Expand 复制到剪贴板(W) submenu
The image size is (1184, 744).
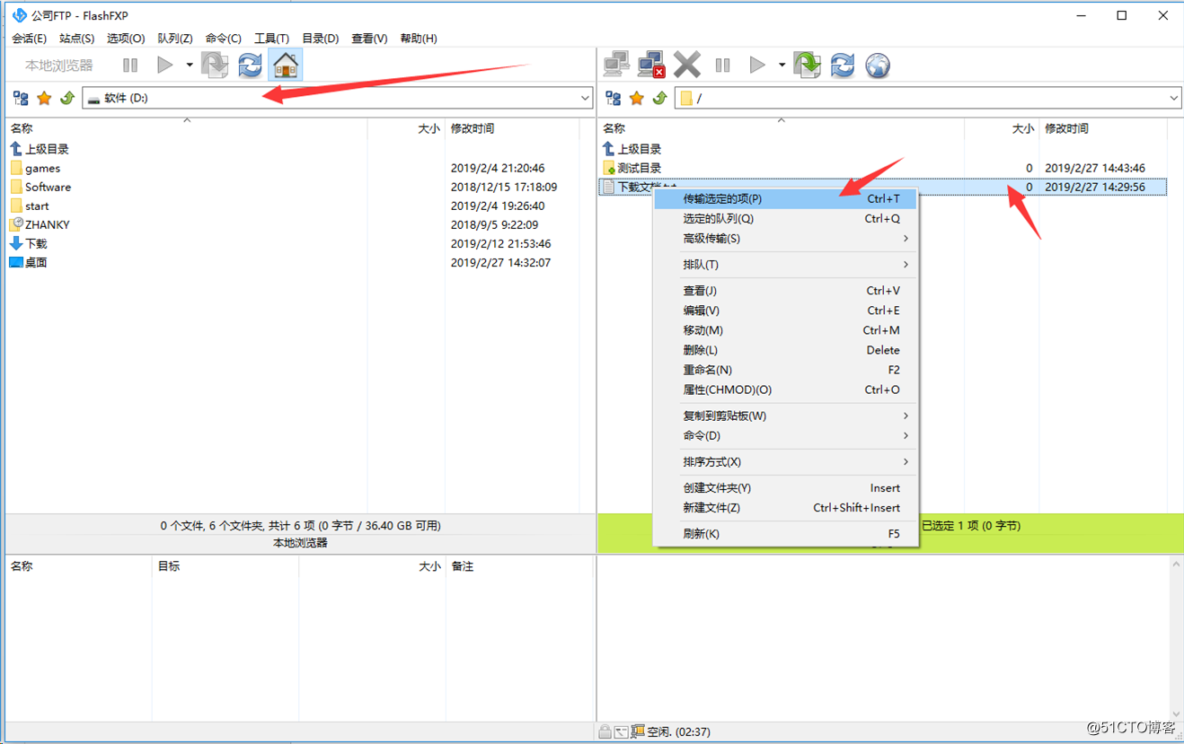tap(785, 416)
